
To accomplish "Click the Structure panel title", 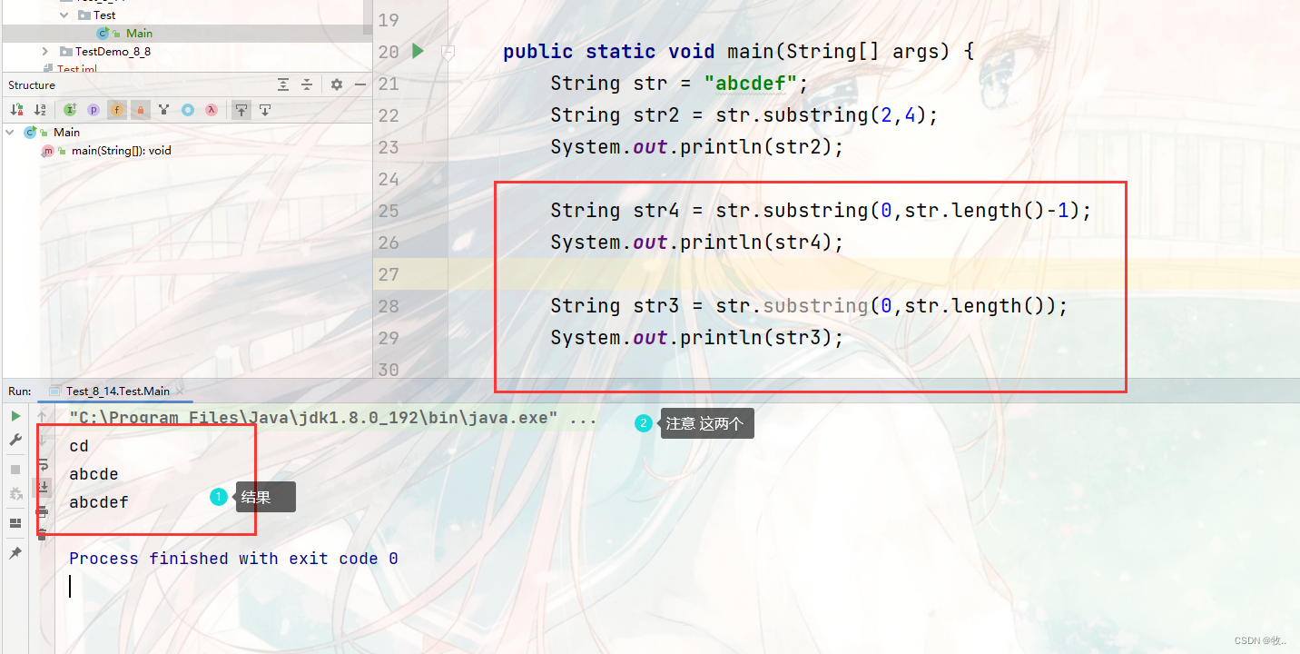I will point(32,84).
